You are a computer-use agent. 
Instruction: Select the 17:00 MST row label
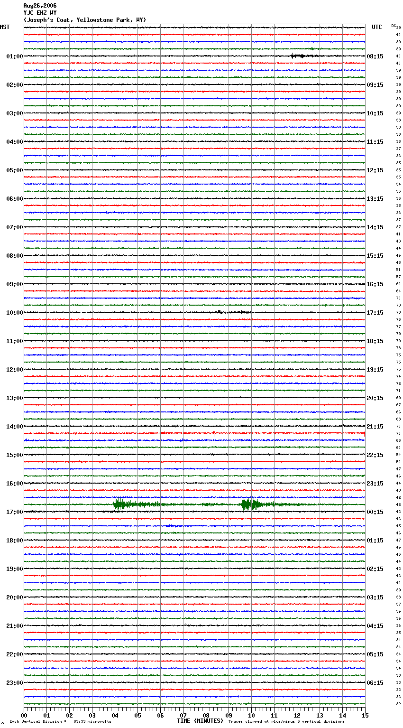click(x=15, y=512)
